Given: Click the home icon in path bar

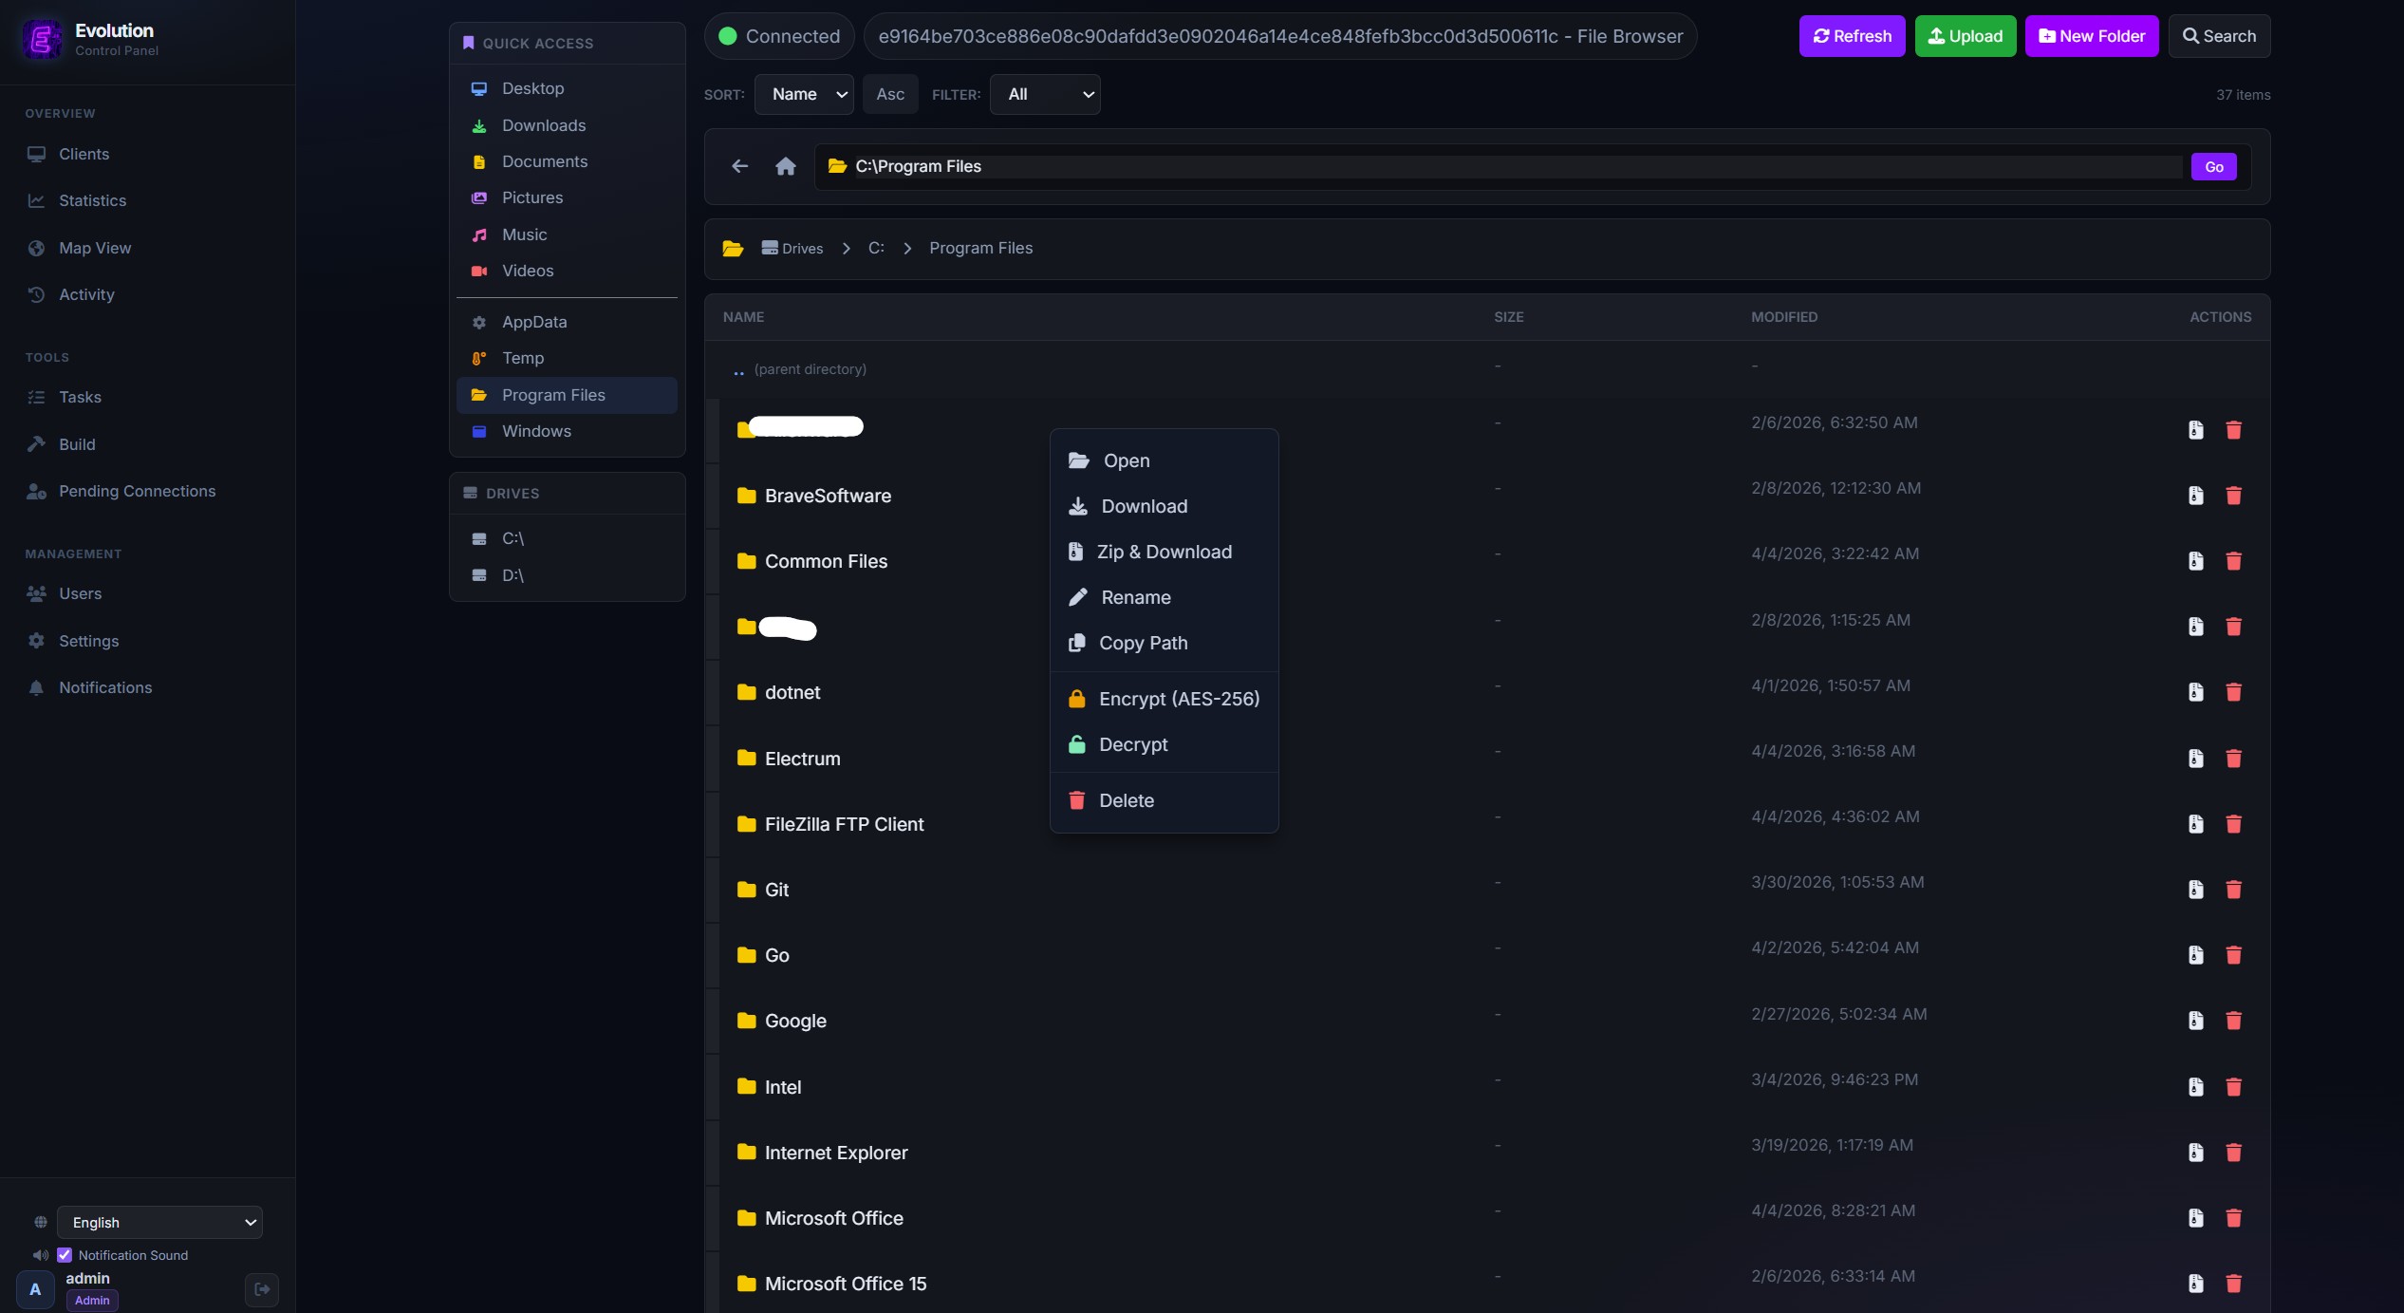Looking at the screenshot, I should click(x=785, y=166).
